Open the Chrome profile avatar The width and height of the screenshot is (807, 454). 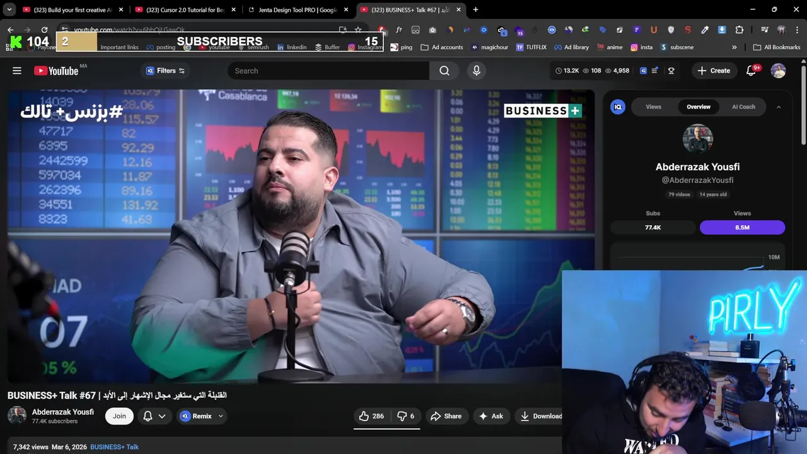click(x=781, y=30)
